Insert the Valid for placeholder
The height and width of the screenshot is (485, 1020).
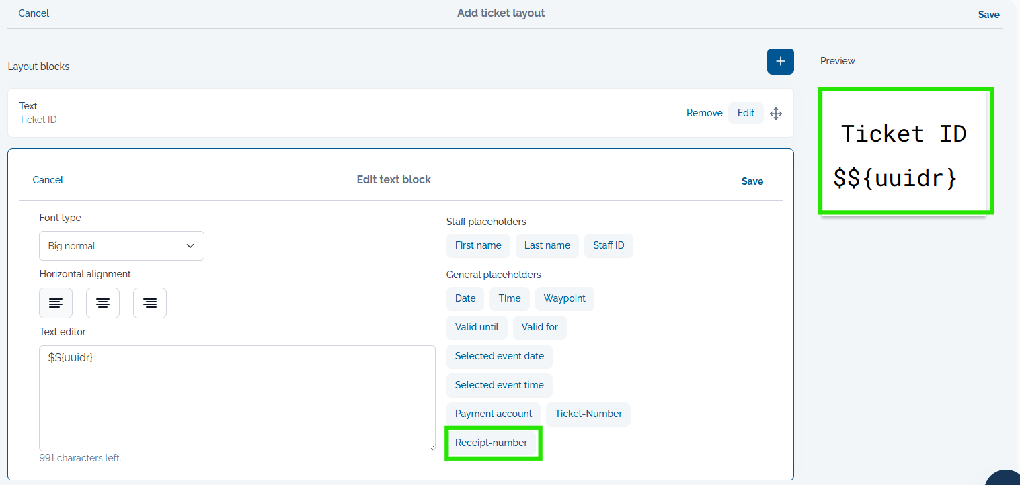(540, 327)
